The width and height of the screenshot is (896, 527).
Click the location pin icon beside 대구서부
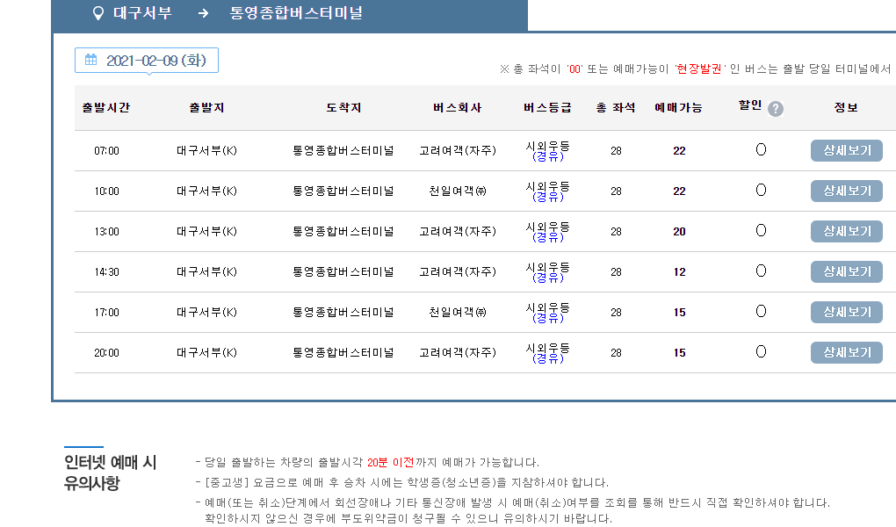[x=98, y=13]
